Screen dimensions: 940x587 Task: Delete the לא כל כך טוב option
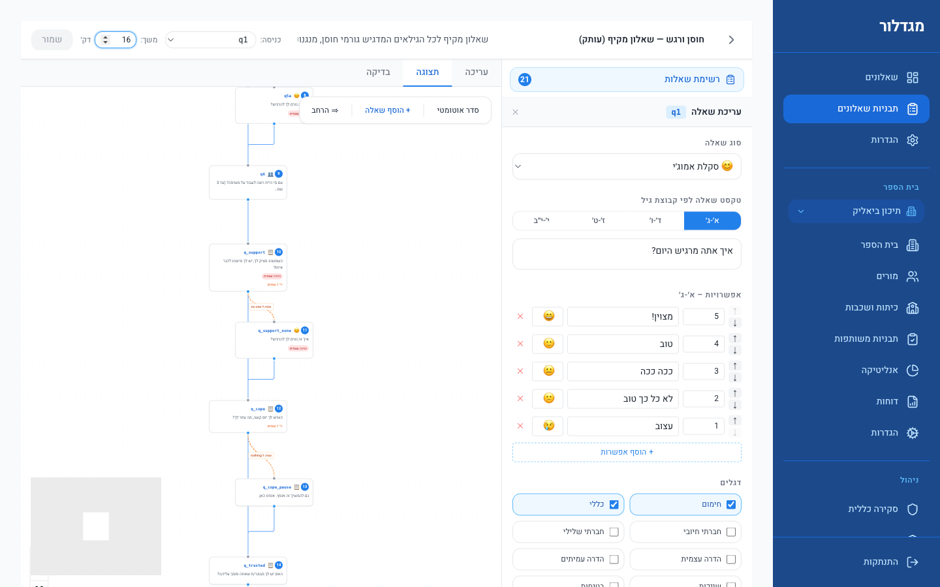[x=520, y=399]
